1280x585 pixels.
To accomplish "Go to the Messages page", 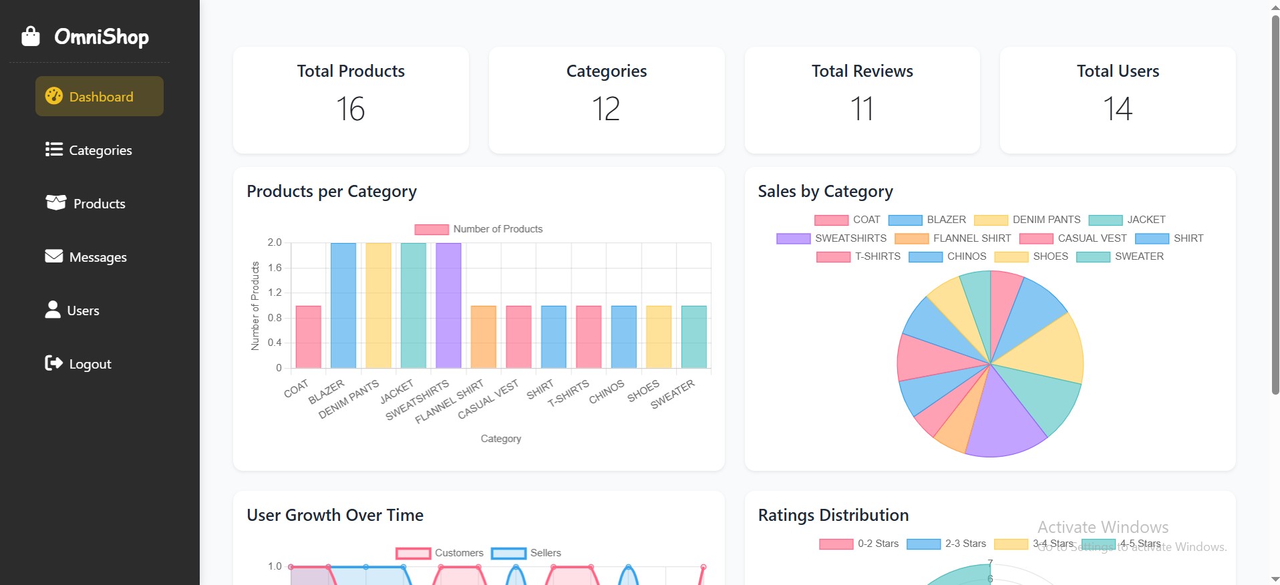I will pos(98,257).
